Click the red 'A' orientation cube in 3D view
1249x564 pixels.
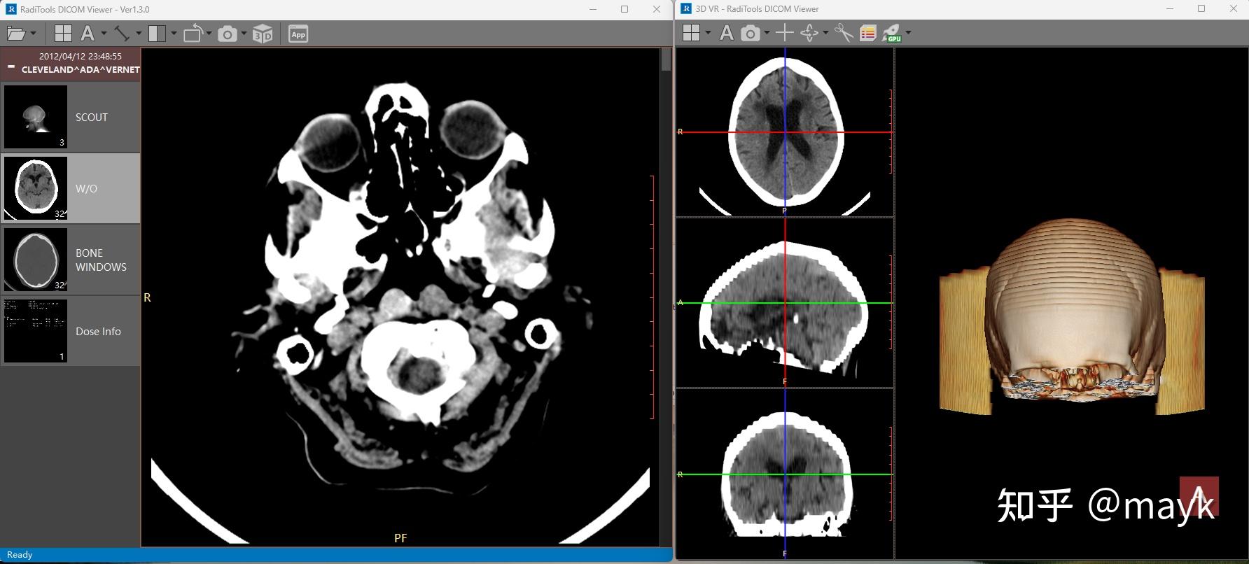click(x=1199, y=495)
